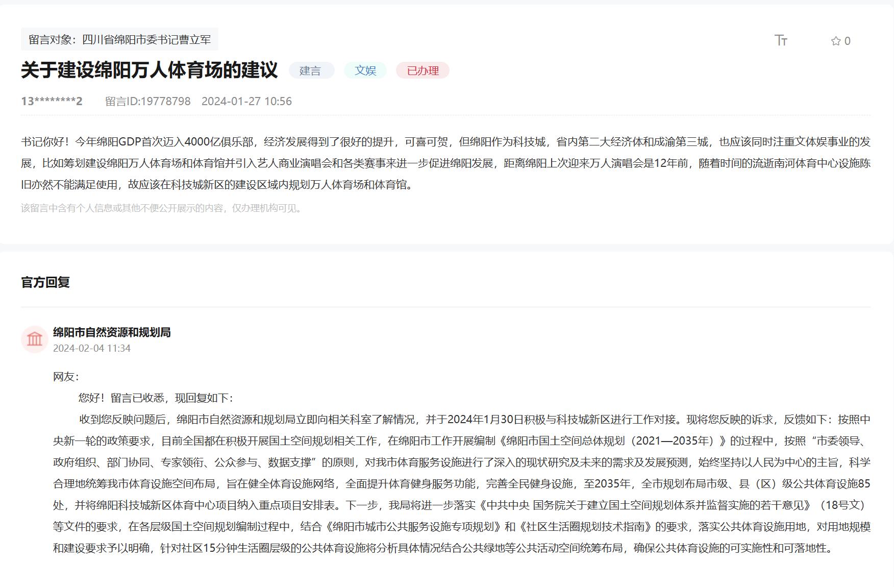
Task: Click the 官方回复 section heading
Action: [x=45, y=282]
